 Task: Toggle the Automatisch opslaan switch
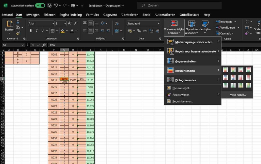[x=40, y=6]
